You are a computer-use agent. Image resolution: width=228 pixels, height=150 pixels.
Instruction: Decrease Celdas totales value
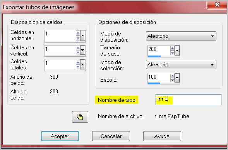coord(78,67)
